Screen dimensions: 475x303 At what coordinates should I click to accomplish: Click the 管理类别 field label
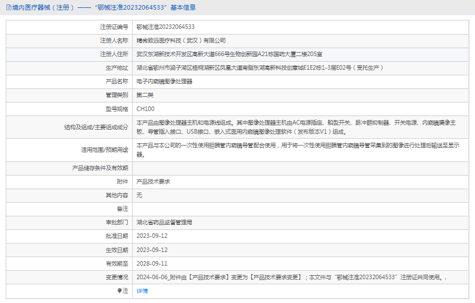[x=117, y=95]
